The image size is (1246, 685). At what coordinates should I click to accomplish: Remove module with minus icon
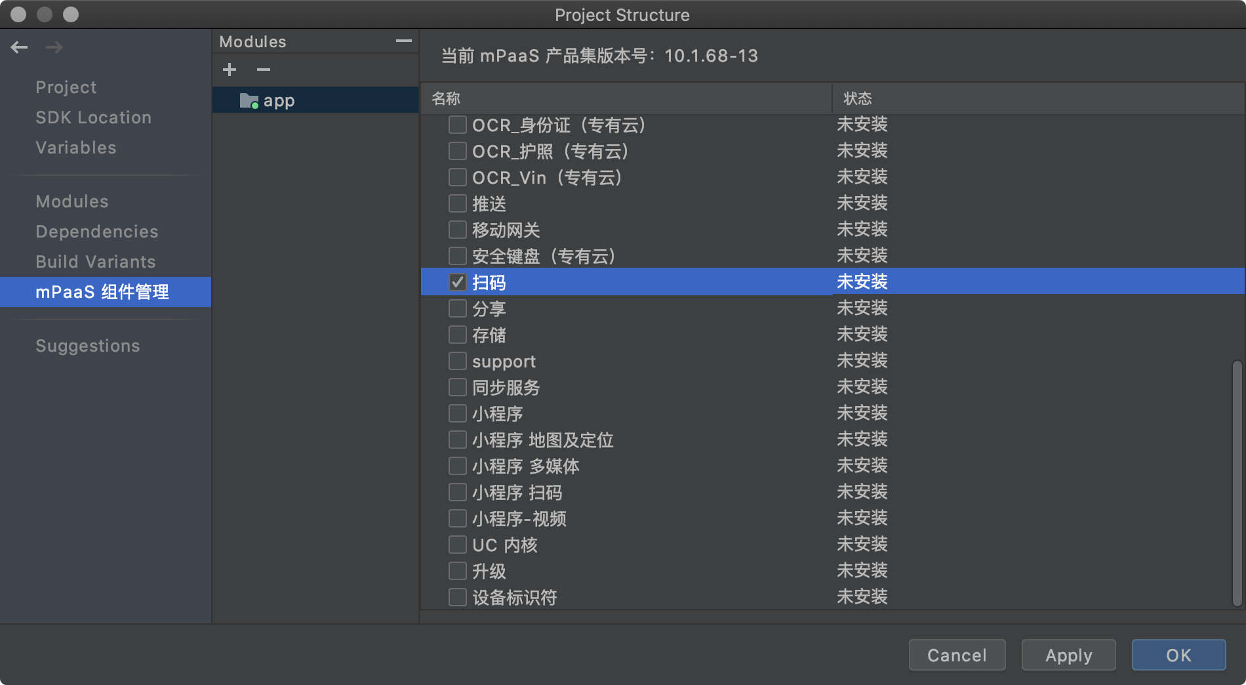click(264, 70)
